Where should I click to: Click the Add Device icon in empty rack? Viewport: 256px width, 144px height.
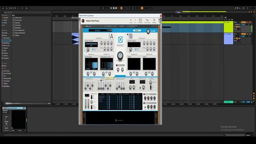point(116,120)
